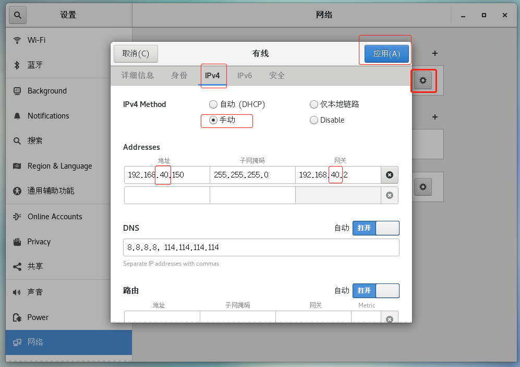Click the 通用辅助功能 accessibility icon

coord(17,191)
